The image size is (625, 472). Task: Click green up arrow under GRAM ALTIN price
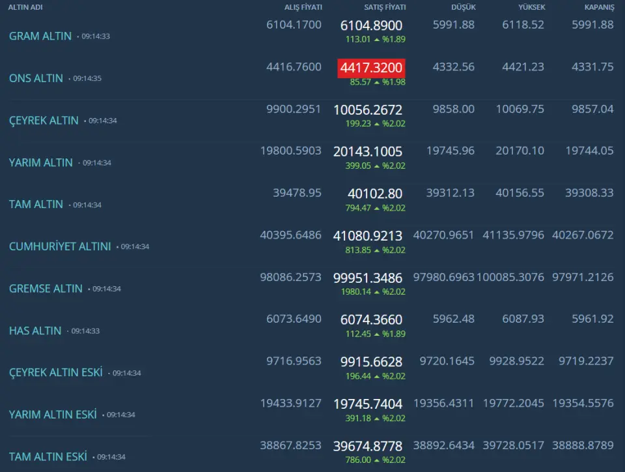point(376,39)
